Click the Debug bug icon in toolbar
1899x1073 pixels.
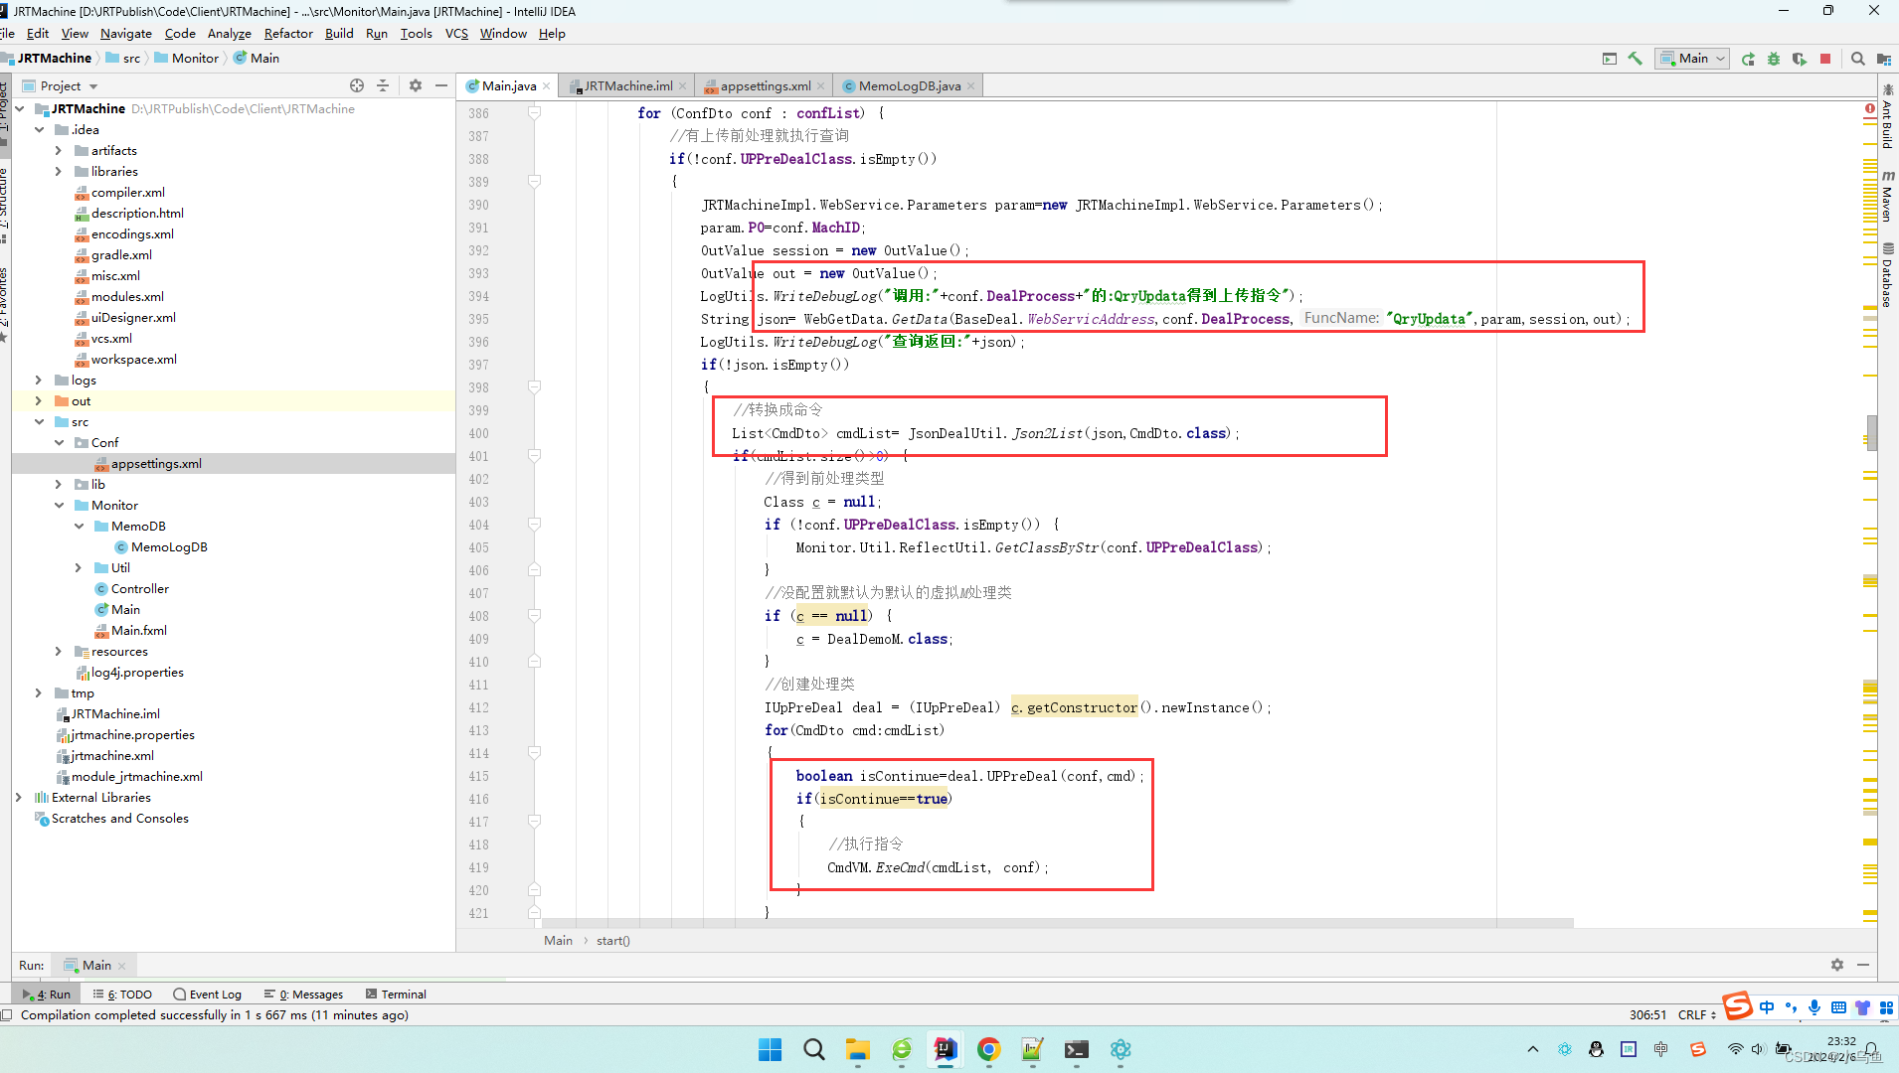pyautogui.click(x=1774, y=59)
